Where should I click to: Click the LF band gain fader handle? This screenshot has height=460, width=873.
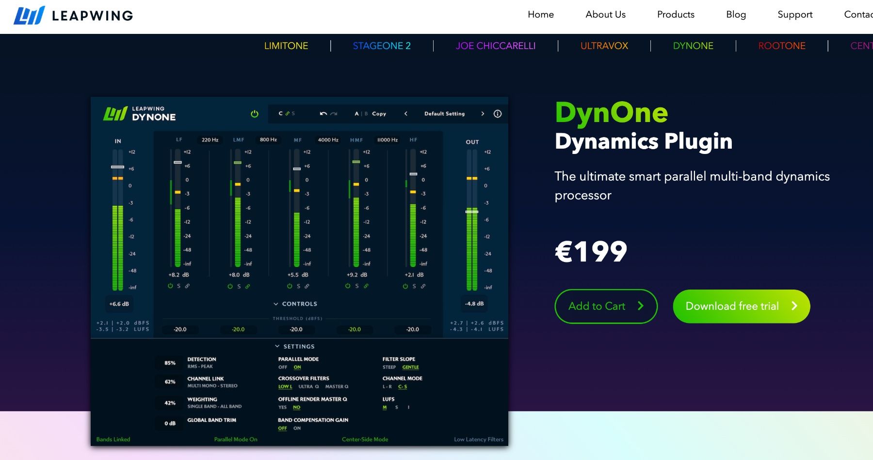click(178, 162)
